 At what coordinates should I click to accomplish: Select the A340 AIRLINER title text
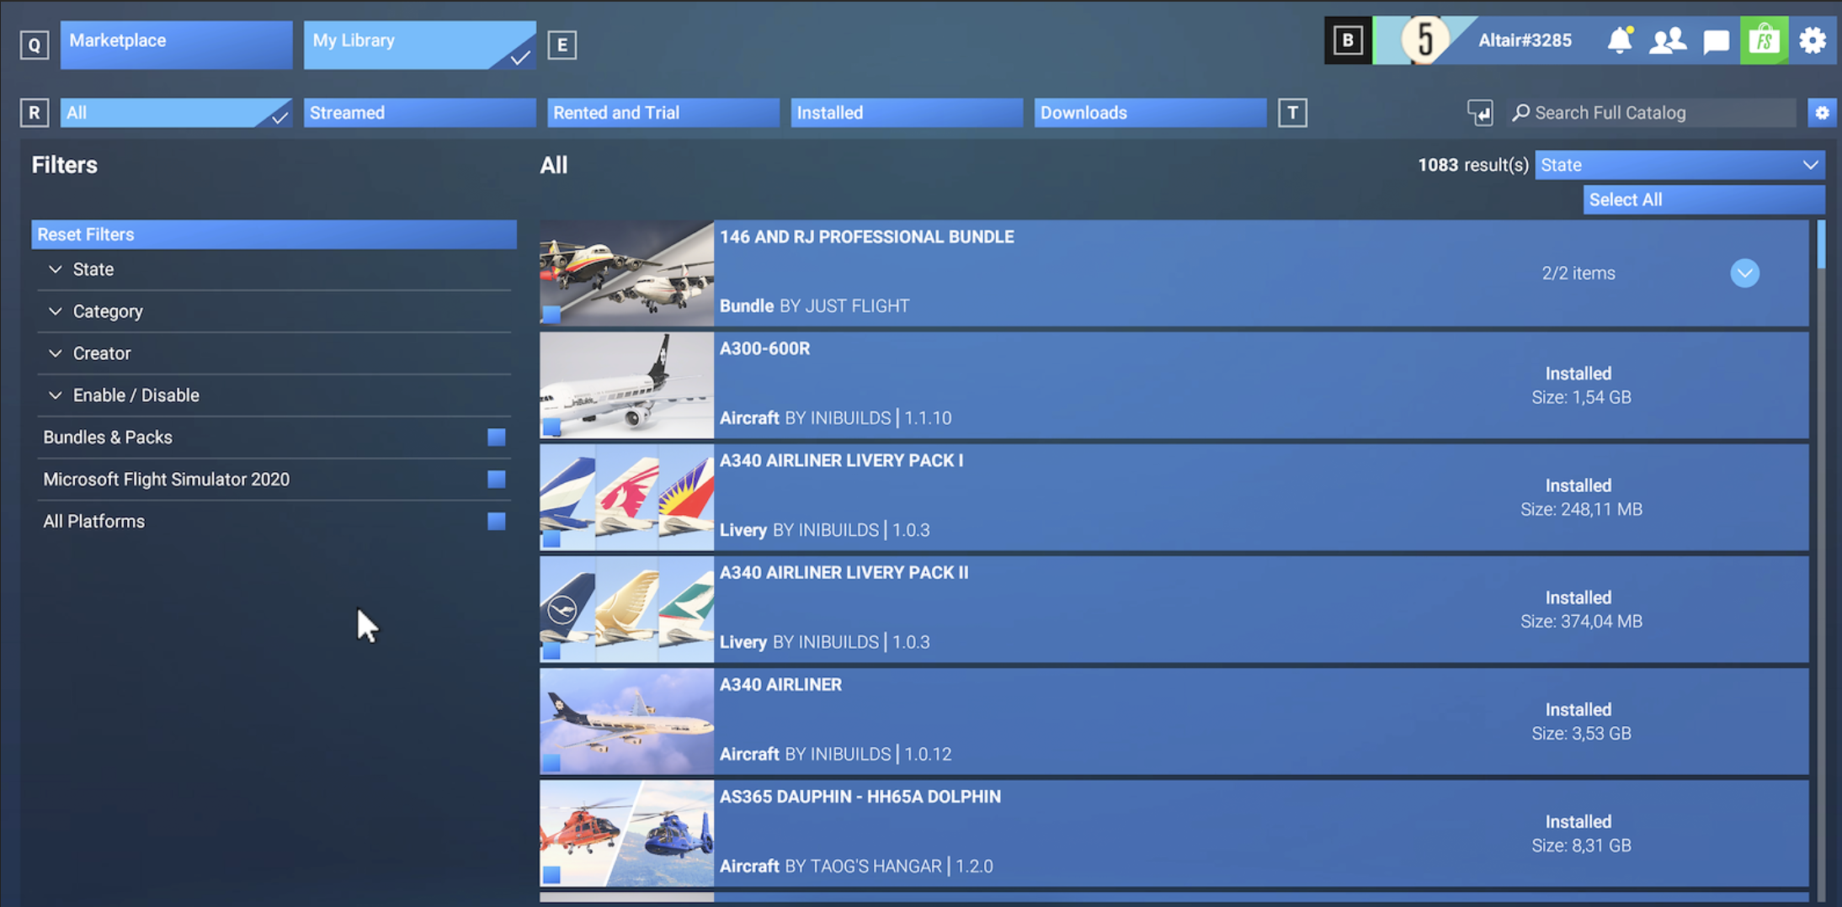[x=780, y=685]
